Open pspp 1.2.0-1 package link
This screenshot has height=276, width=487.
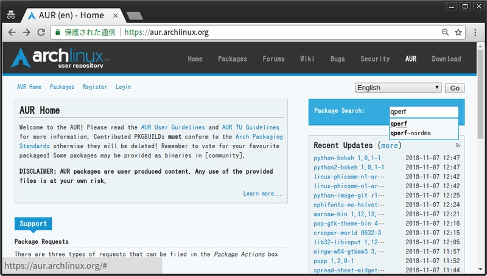point(334,261)
